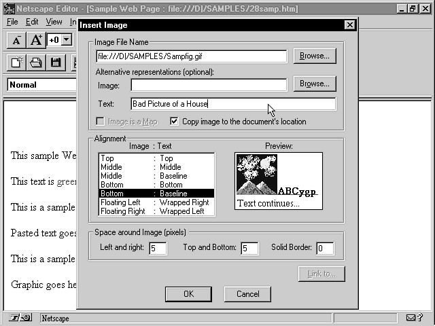This screenshot has height=326, width=435.
Task: Click the Open File toolbar icon
Action: [36, 62]
